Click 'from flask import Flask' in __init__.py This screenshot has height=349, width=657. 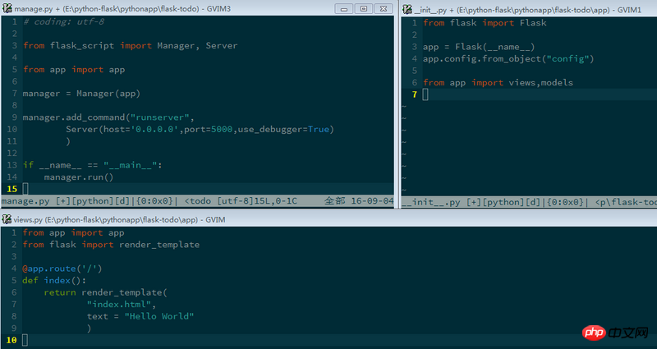click(x=485, y=23)
